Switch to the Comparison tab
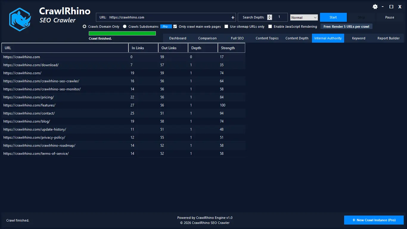Screen dimensions: 407x229 coord(207,38)
